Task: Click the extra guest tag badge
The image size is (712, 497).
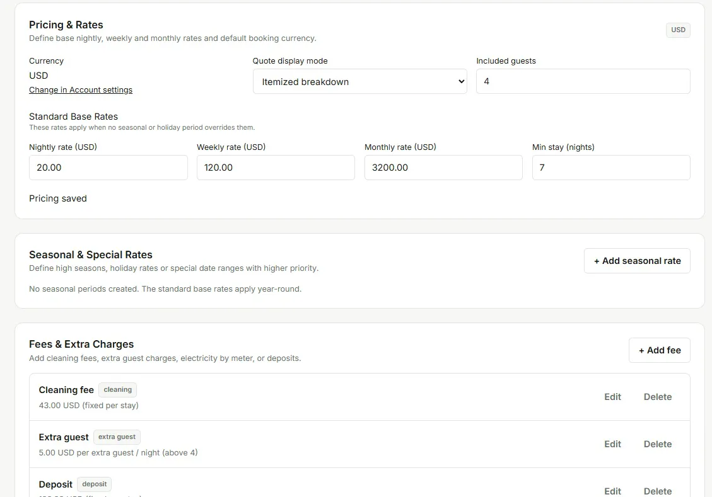Action: pos(117,437)
